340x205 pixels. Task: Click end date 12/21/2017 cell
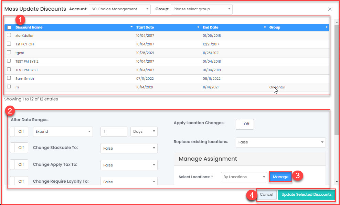(211, 44)
